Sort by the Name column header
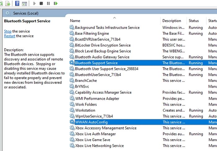Screen dimensions: 217x151 [x=75, y=21]
